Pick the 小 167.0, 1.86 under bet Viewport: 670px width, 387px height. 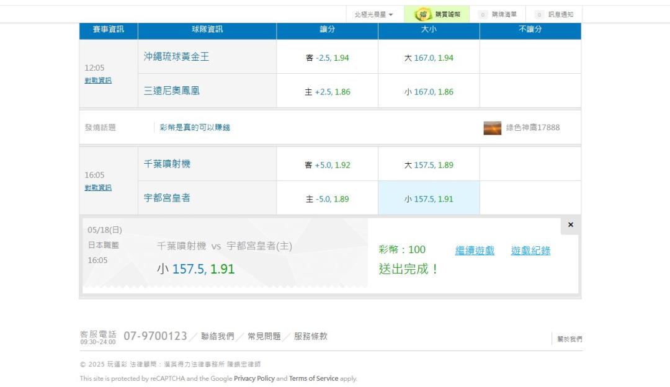pyautogui.click(x=429, y=92)
